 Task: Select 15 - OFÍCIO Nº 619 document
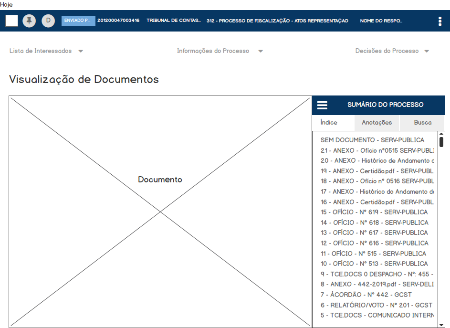coord(374,212)
